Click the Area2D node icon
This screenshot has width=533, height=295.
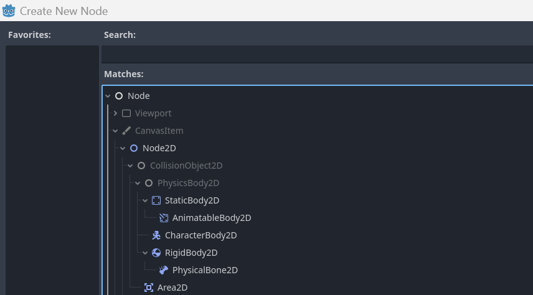click(149, 288)
